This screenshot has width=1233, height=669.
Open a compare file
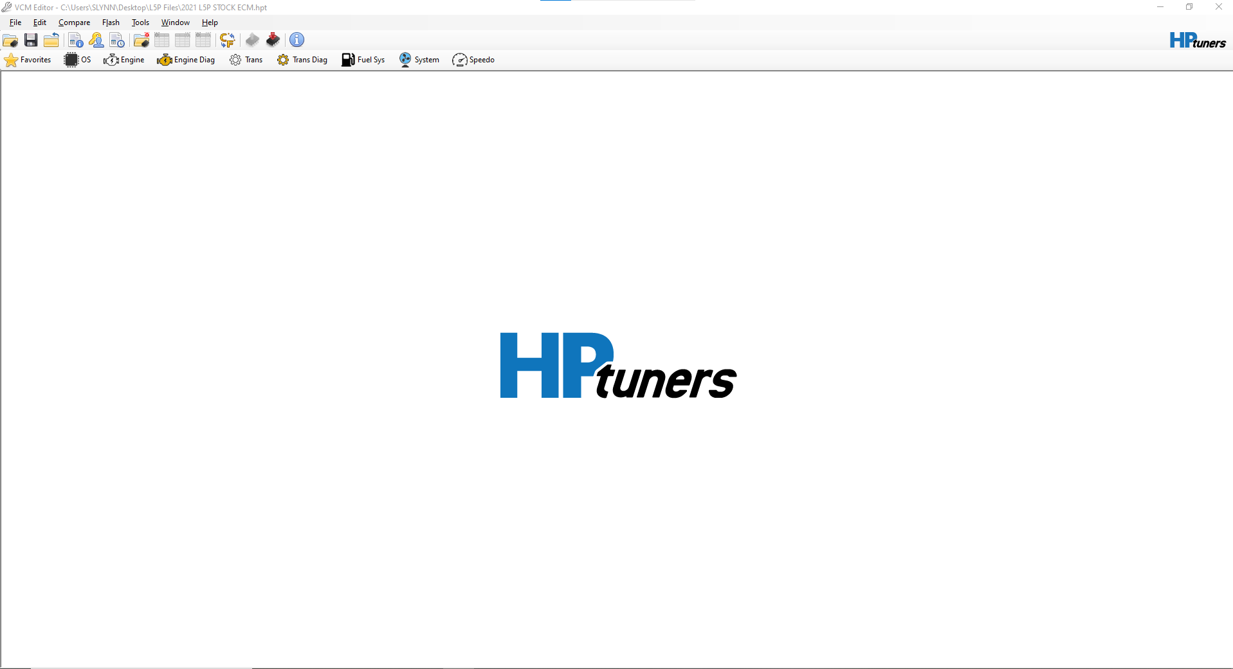(141, 40)
